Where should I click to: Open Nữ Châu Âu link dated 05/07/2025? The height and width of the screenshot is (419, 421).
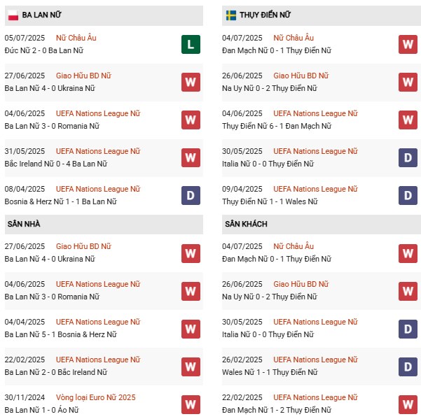76,38
